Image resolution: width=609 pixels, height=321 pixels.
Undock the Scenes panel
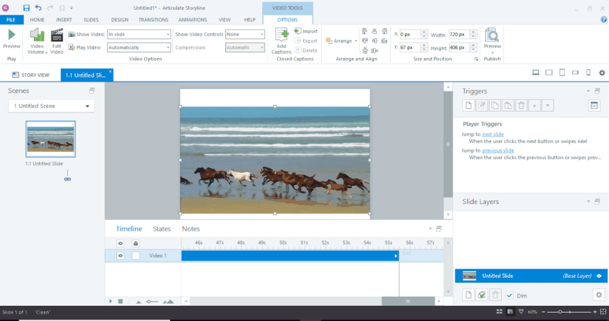pyautogui.click(x=91, y=90)
